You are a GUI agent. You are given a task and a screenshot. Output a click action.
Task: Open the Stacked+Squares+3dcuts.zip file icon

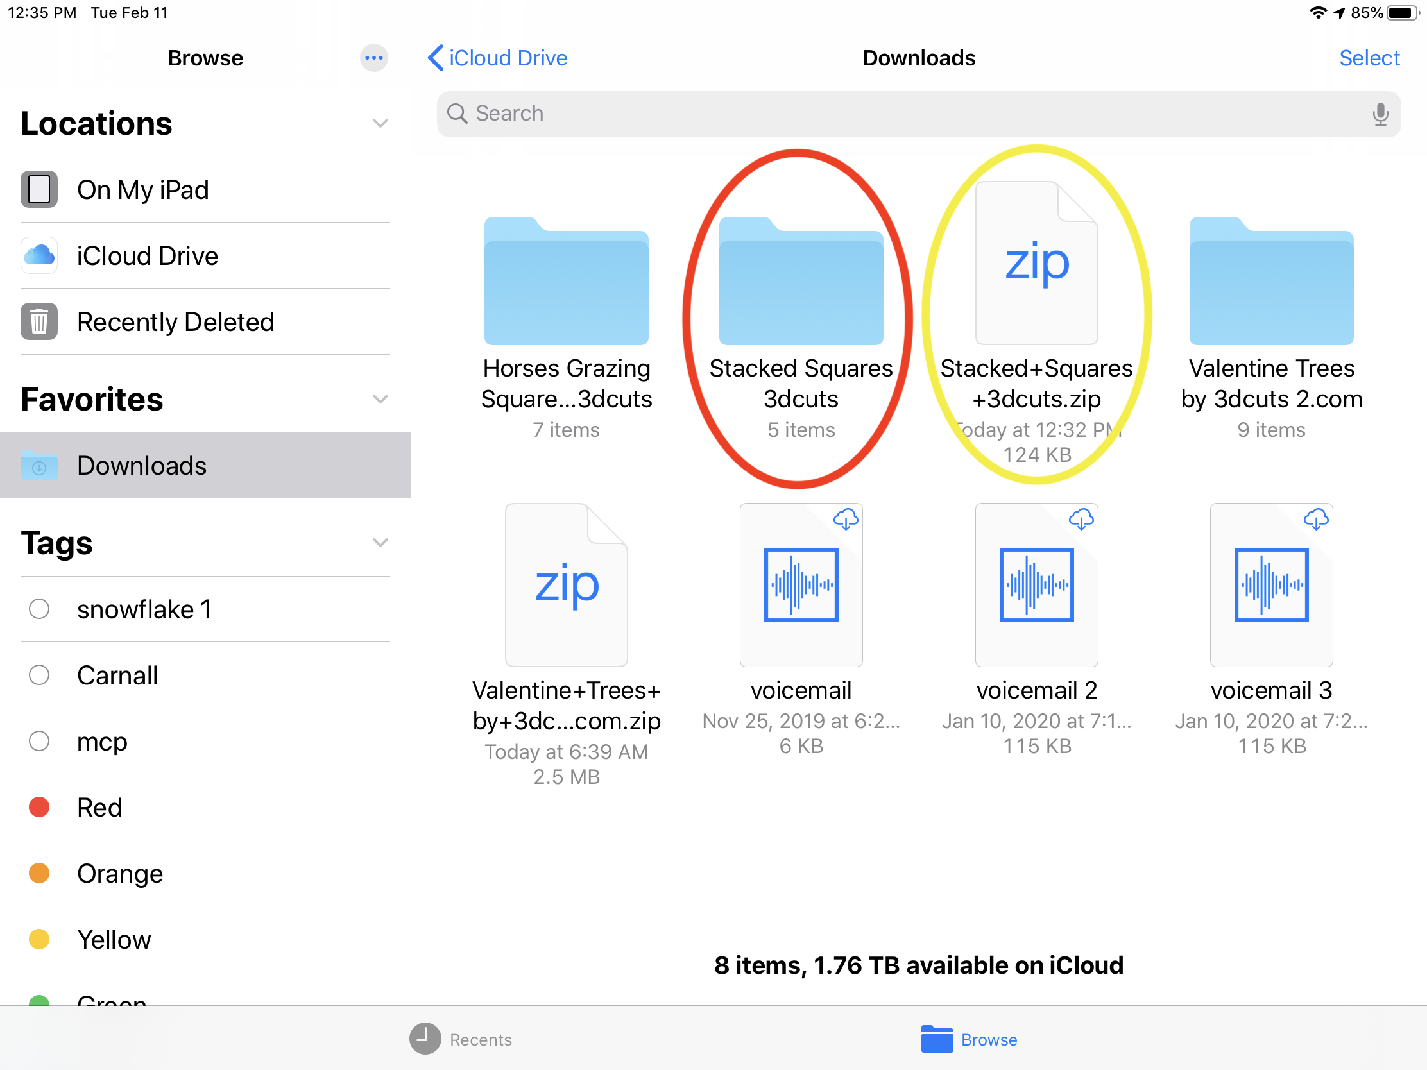[1036, 264]
